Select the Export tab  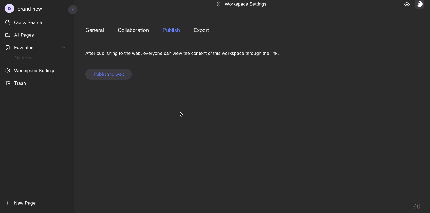coord(201,30)
